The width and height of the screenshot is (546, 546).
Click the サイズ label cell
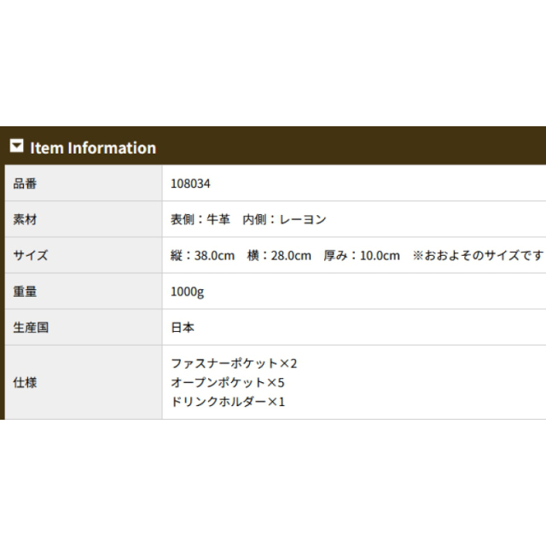point(84,255)
